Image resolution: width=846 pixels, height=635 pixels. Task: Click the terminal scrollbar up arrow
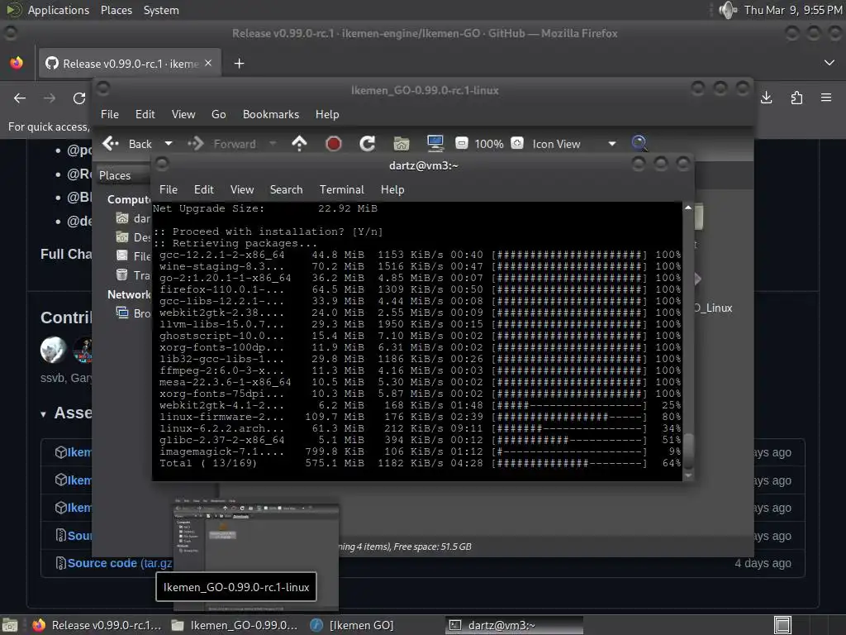tap(688, 208)
